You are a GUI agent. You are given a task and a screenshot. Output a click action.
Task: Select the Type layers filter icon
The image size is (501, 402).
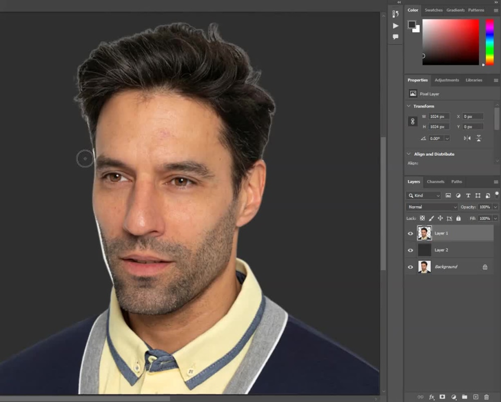point(468,196)
